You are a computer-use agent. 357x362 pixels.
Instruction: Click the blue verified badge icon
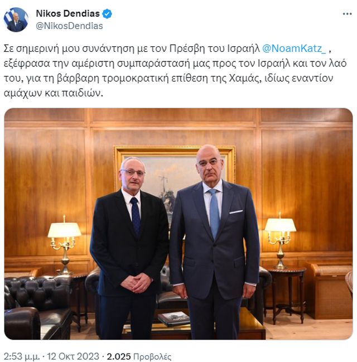coord(107,13)
